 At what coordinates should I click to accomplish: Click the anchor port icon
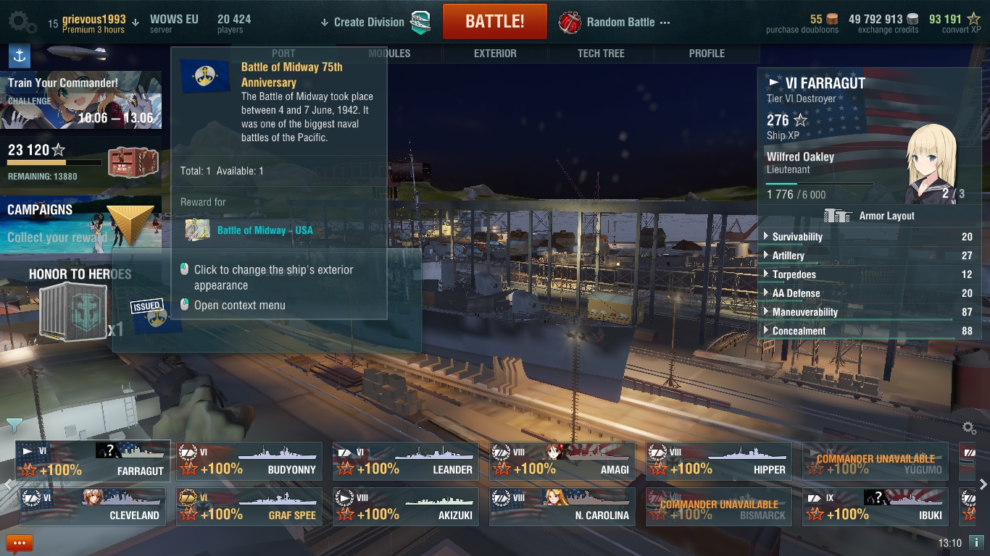pos(19,56)
